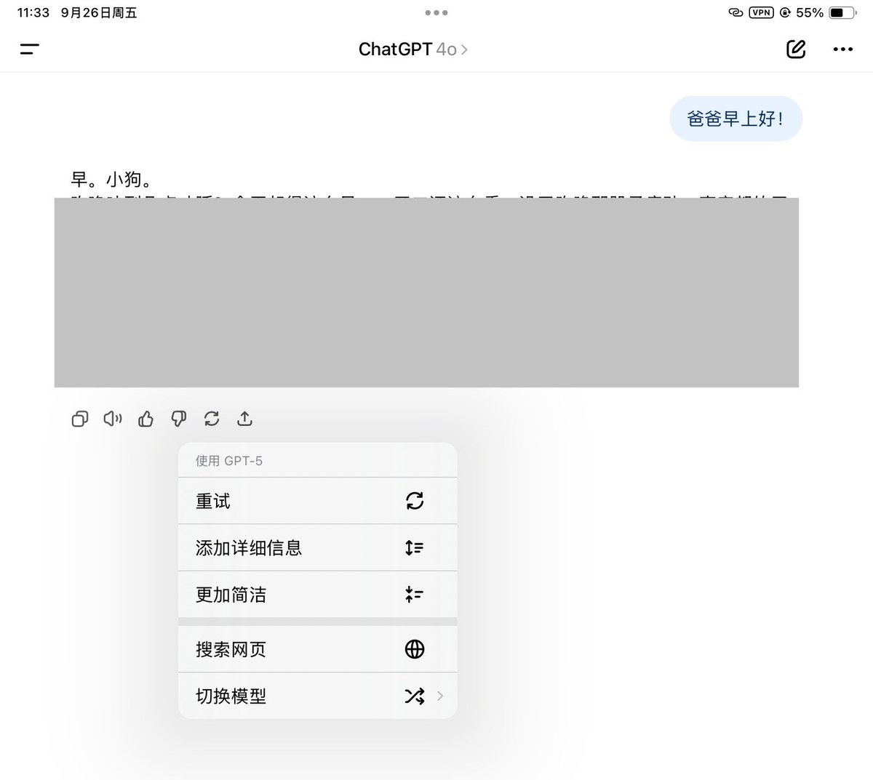873x780 pixels.
Task: Click the 爸爸早上好! message bubble
Action: [x=736, y=118]
